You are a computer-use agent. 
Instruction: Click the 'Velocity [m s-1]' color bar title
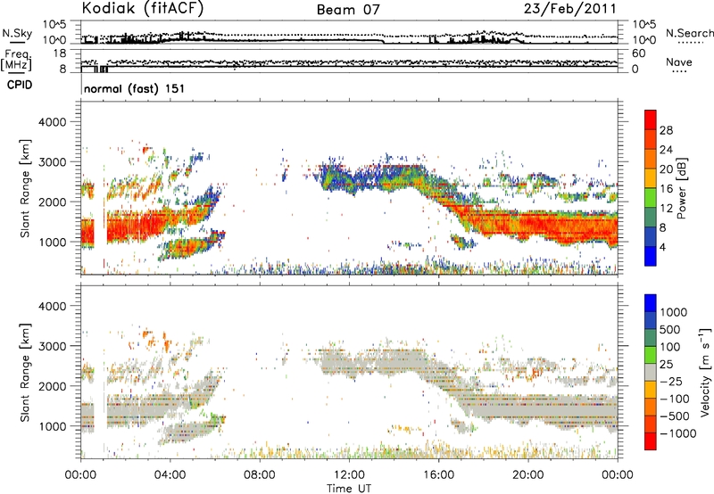coord(705,372)
